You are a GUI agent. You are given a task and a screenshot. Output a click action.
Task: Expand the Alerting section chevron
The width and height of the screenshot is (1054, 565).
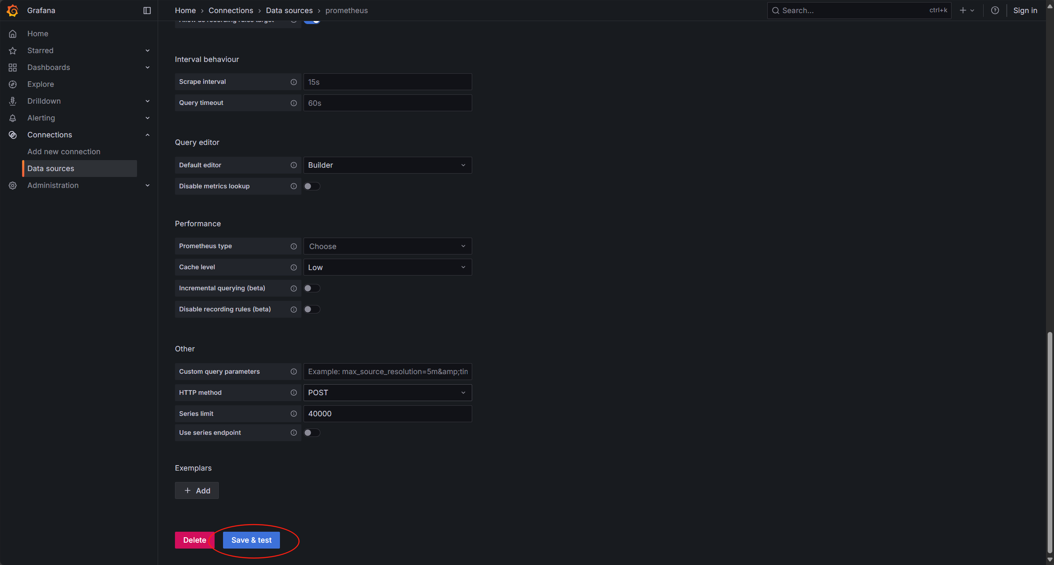(148, 118)
